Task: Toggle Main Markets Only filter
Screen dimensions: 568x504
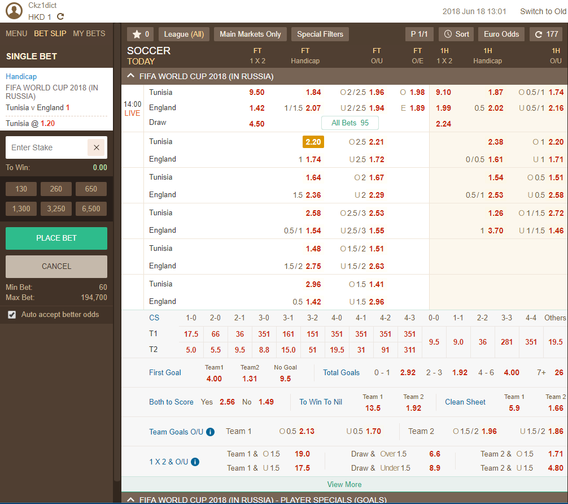Action: (x=250, y=34)
